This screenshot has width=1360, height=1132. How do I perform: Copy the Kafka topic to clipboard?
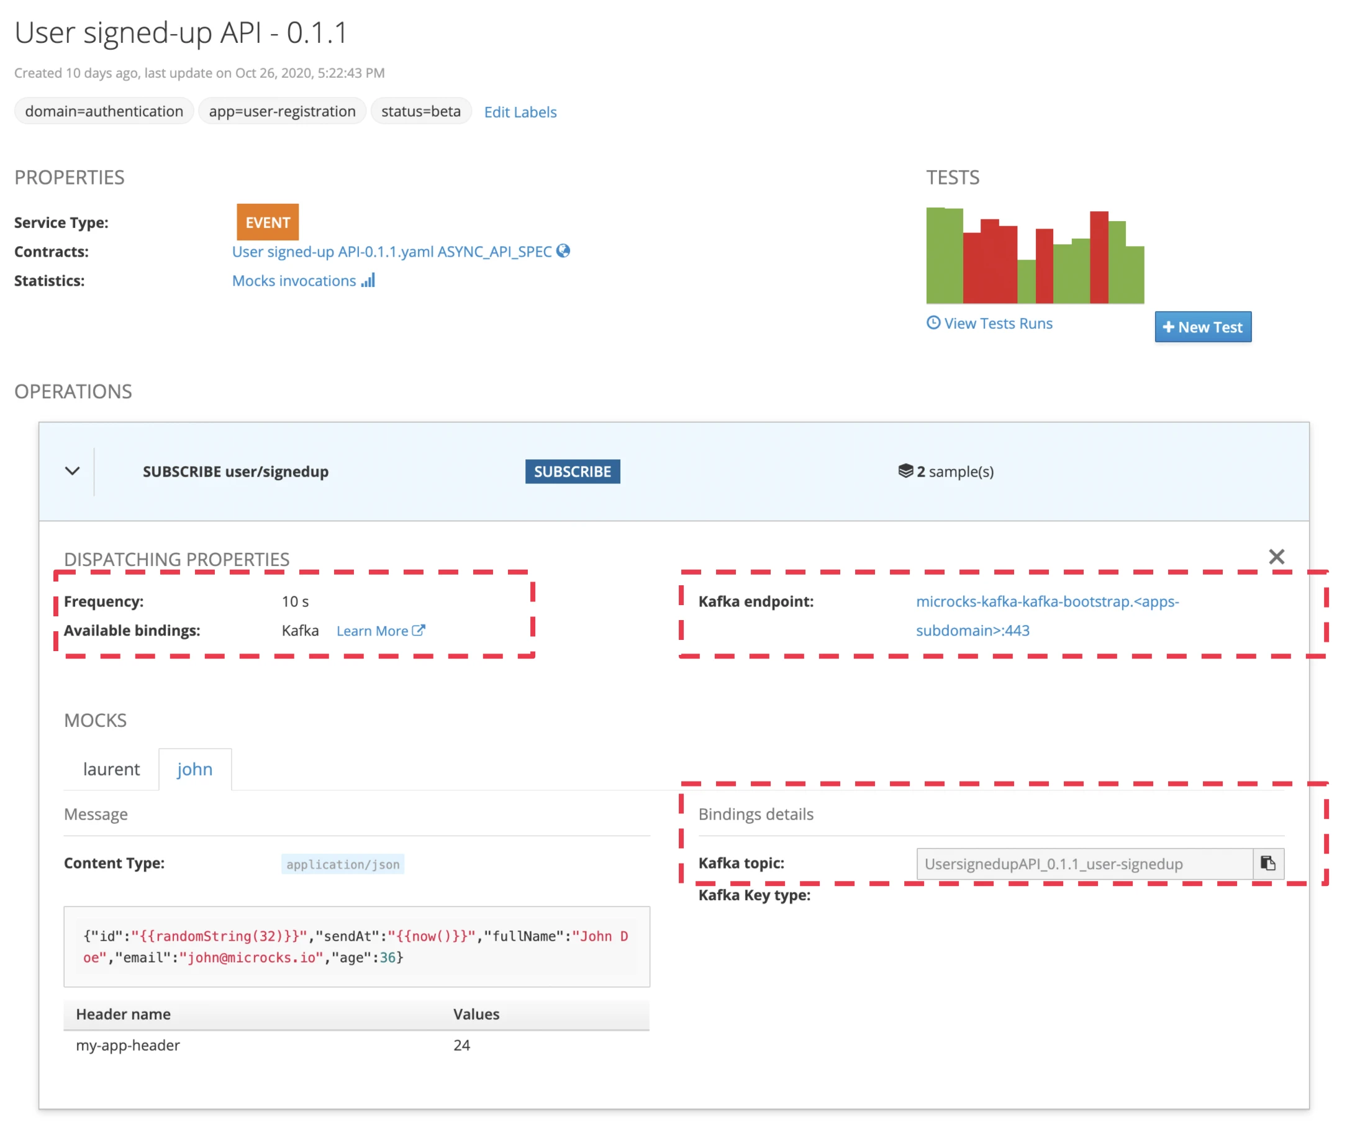[1267, 863]
